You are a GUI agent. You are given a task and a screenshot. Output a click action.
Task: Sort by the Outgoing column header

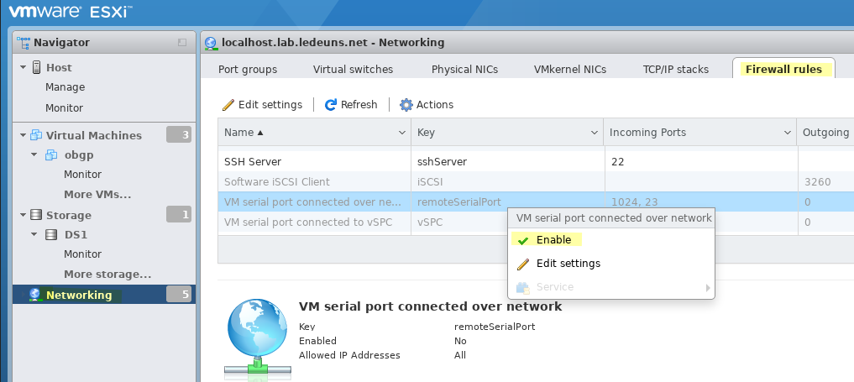(825, 133)
